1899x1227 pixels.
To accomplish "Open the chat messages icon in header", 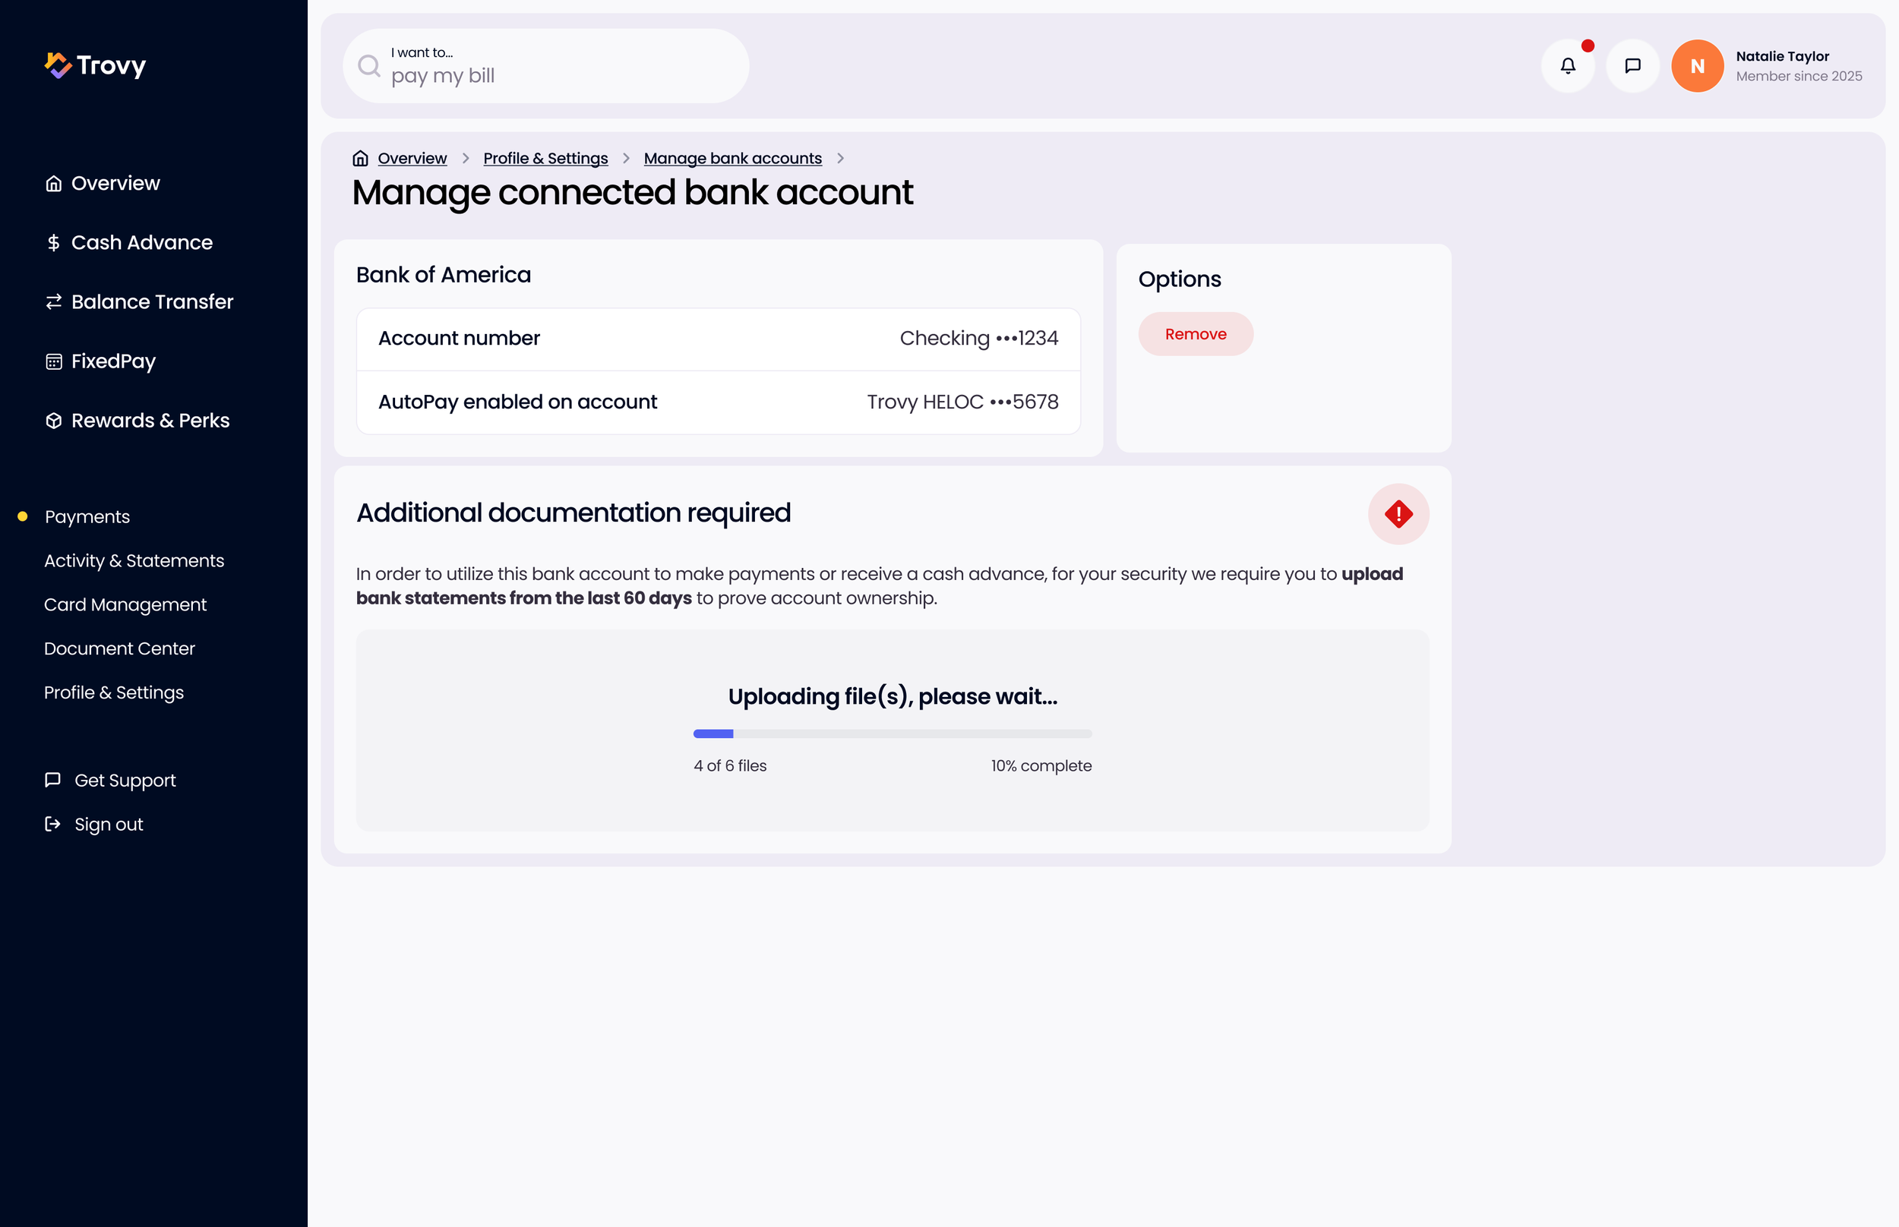I will pos(1632,66).
